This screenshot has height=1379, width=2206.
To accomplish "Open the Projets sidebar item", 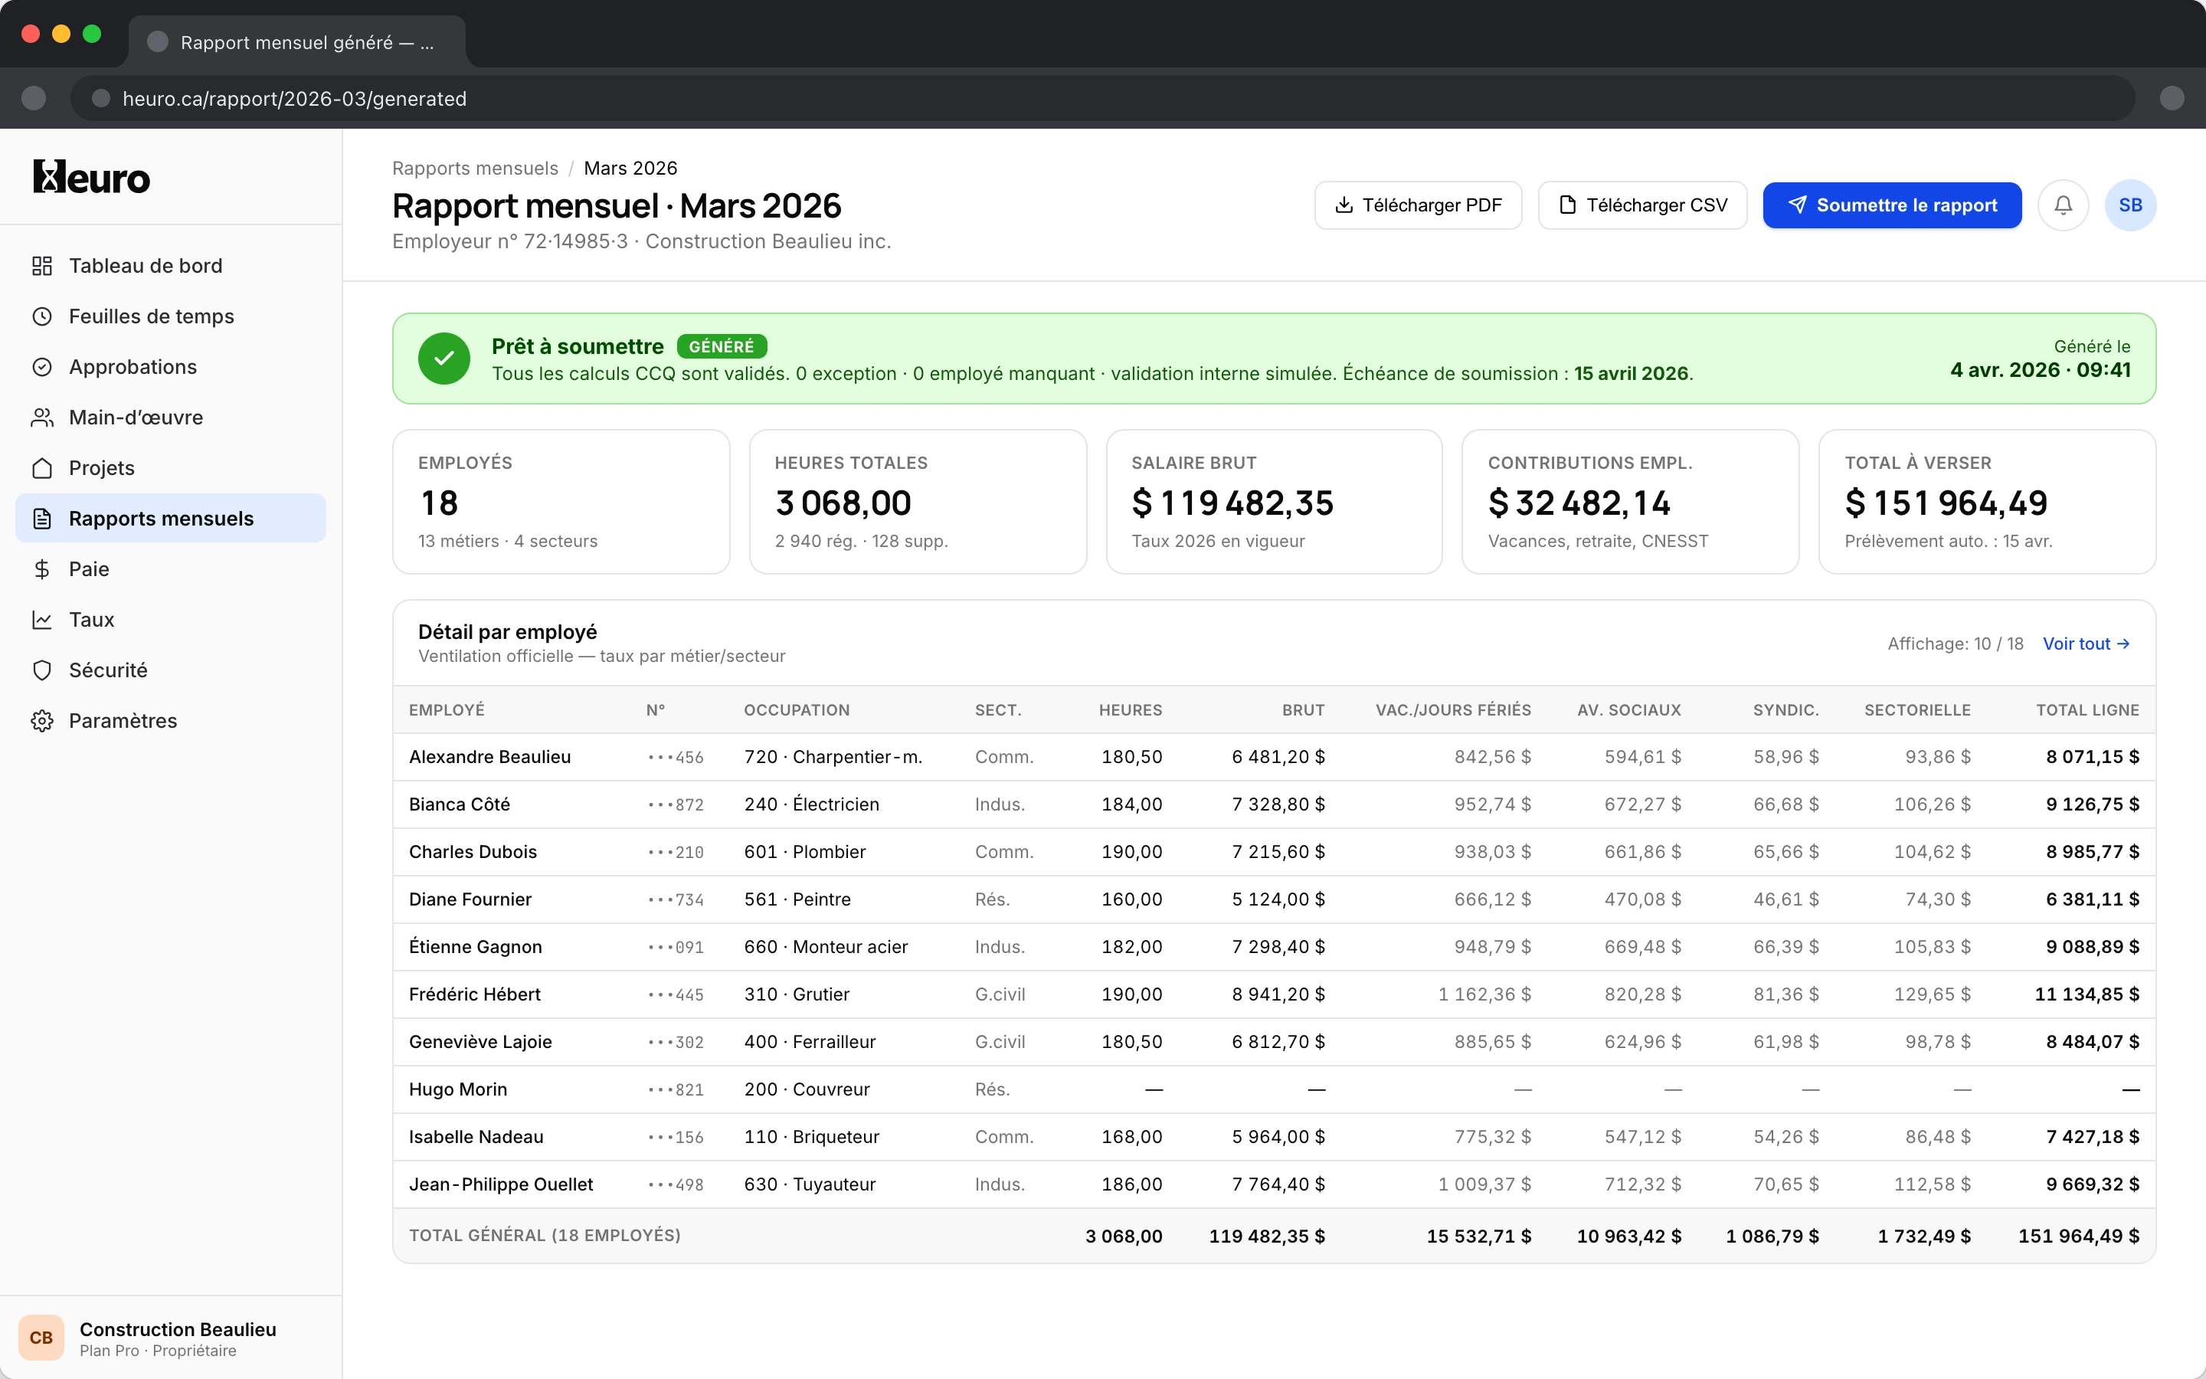I will point(102,468).
